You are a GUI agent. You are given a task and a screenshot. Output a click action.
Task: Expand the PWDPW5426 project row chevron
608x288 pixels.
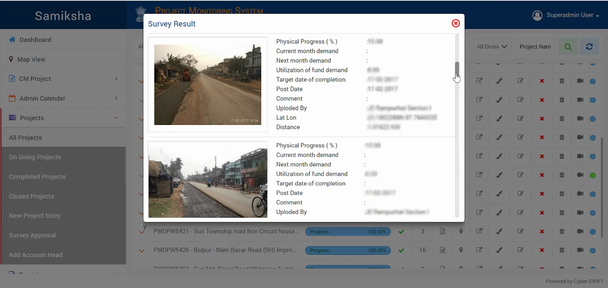142,250
